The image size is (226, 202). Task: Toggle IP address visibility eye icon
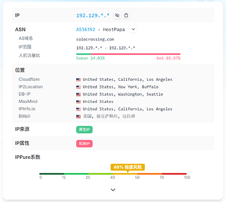[x=117, y=16]
